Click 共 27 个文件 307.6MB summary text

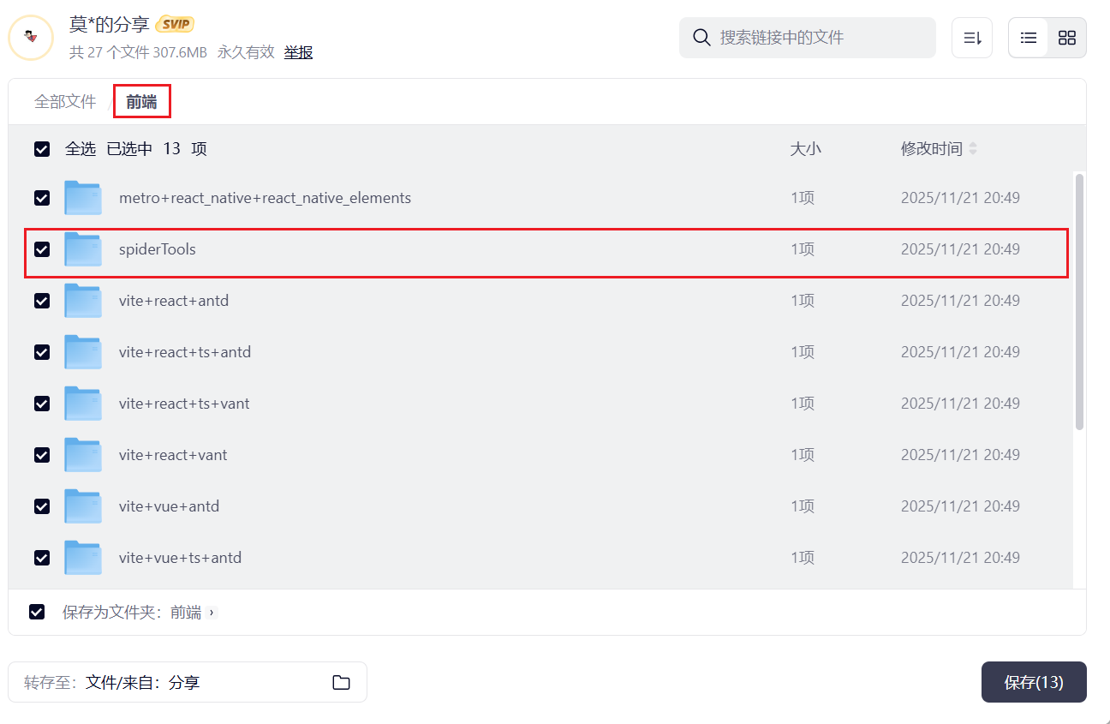click(x=138, y=52)
